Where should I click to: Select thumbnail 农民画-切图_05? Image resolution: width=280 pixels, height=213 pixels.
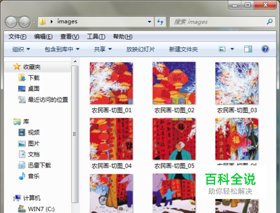174,139
